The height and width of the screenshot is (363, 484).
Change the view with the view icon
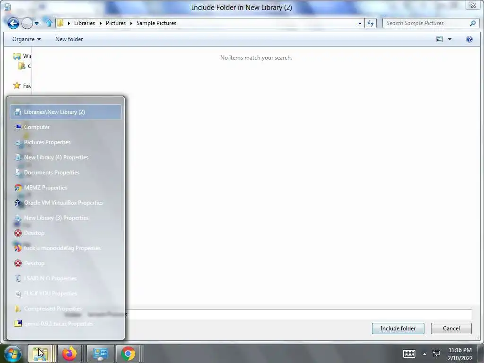click(x=440, y=39)
